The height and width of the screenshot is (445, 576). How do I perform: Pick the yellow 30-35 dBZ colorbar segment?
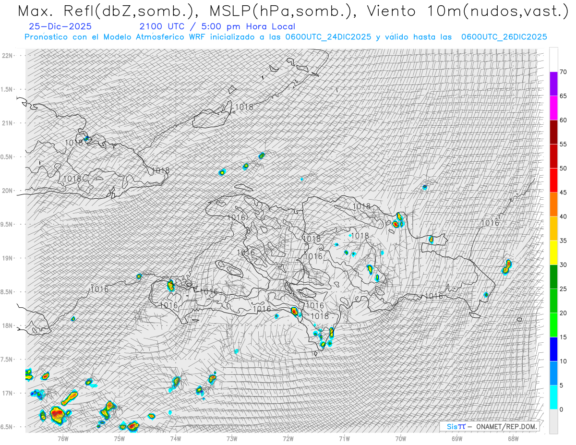[553, 253]
